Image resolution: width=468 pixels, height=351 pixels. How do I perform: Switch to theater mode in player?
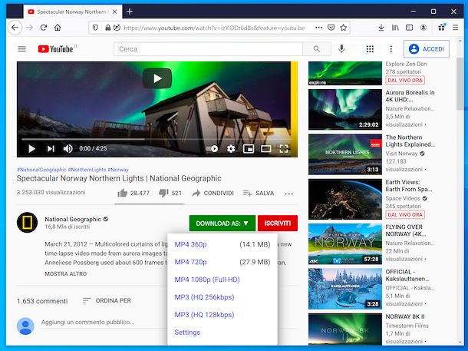[x=266, y=148]
